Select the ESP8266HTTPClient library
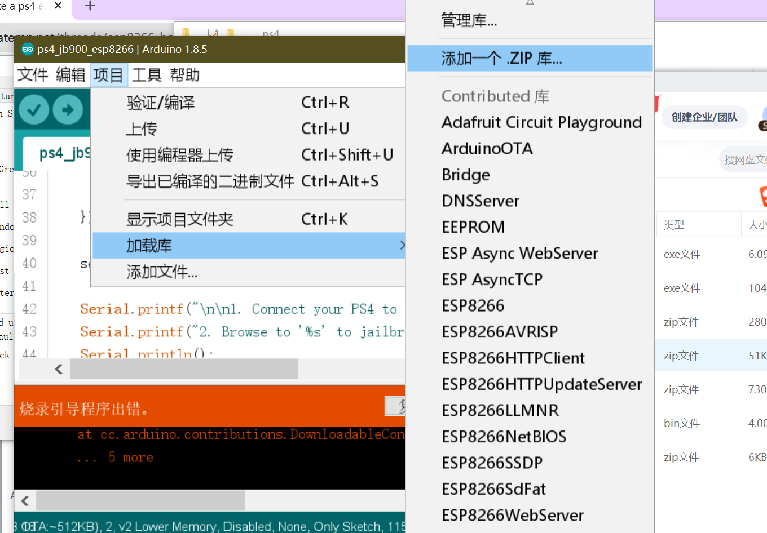 tap(530, 358)
